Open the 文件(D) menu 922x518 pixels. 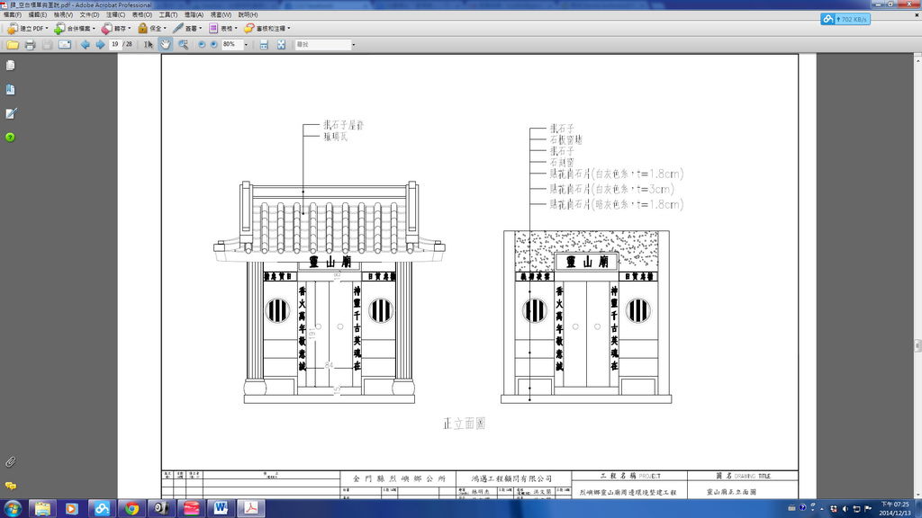[x=89, y=14]
